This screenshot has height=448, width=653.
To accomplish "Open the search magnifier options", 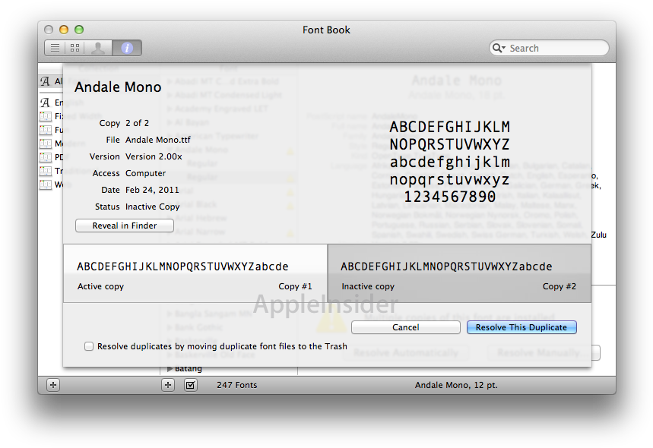I will 499,49.
